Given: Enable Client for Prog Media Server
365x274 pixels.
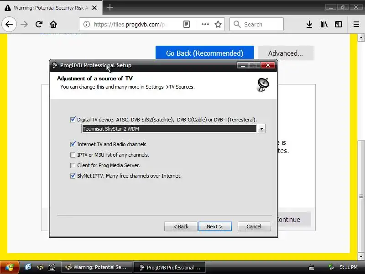Looking at the screenshot, I should click(x=73, y=165).
